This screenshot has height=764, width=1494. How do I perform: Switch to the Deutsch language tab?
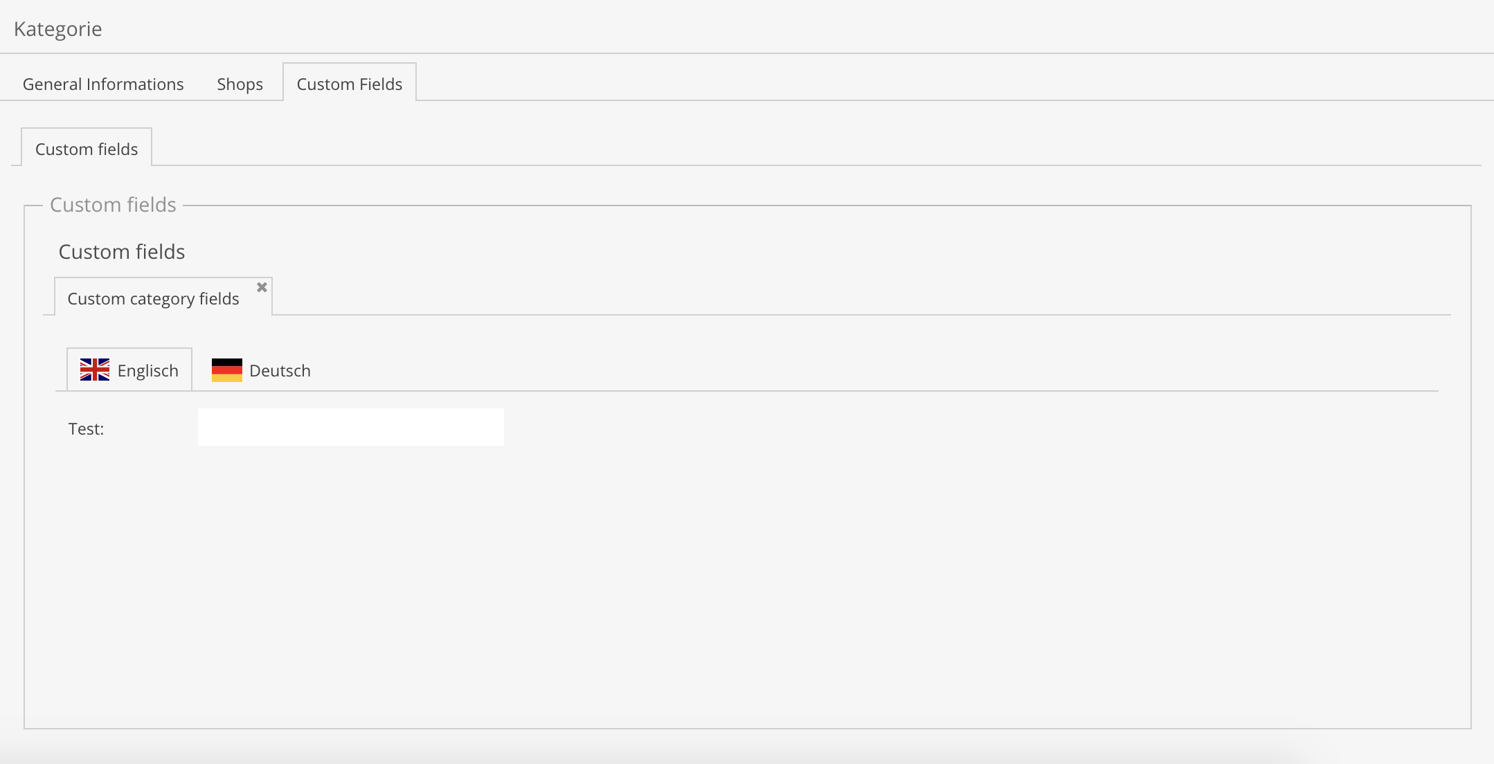(279, 371)
